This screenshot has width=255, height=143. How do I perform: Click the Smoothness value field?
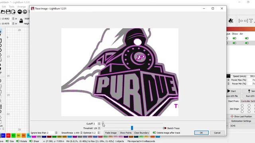(x=76, y=133)
